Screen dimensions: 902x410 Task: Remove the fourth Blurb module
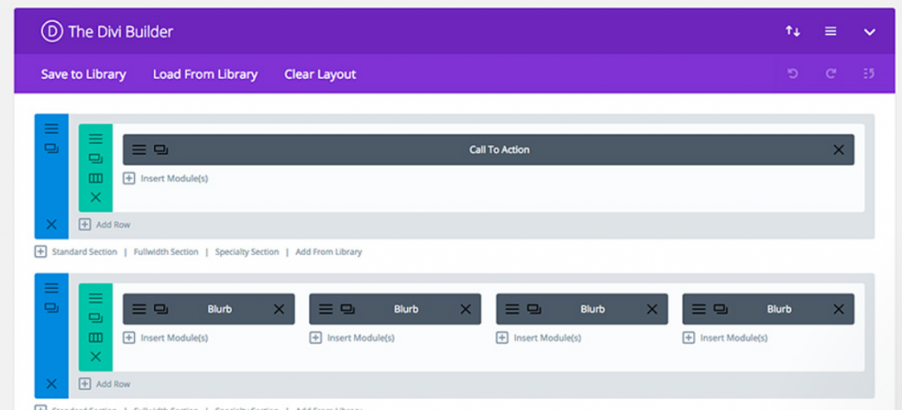tap(839, 310)
